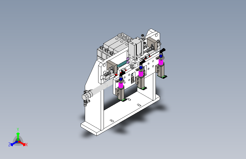Click the red X axis arrow on the triad
Image resolution: width=246 pixels, height=159 pixels.
click(x=22, y=143)
